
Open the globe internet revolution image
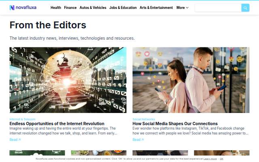click(68, 80)
